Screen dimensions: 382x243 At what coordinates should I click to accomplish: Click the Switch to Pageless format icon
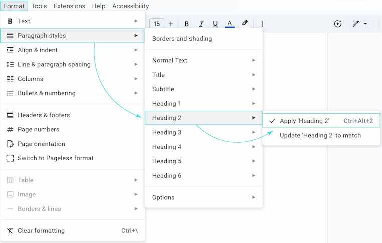[10, 158]
